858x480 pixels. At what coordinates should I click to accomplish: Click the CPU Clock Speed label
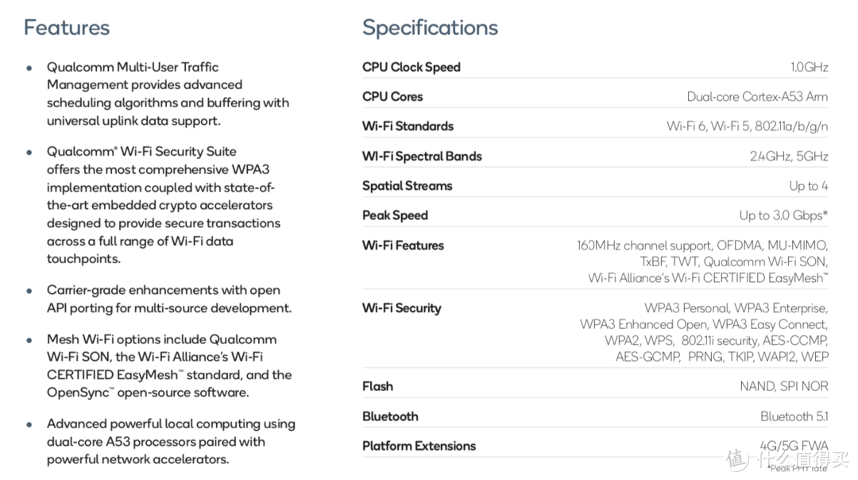pyautogui.click(x=411, y=67)
